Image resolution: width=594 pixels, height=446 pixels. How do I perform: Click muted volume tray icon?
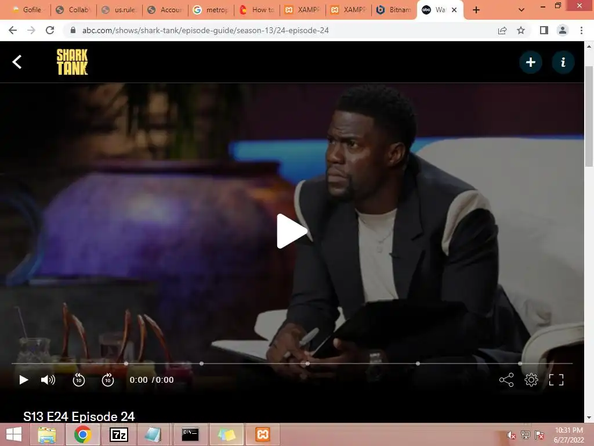pyautogui.click(x=511, y=435)
